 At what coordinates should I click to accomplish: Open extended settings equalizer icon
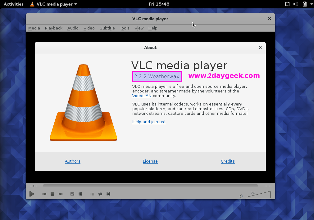80,194
